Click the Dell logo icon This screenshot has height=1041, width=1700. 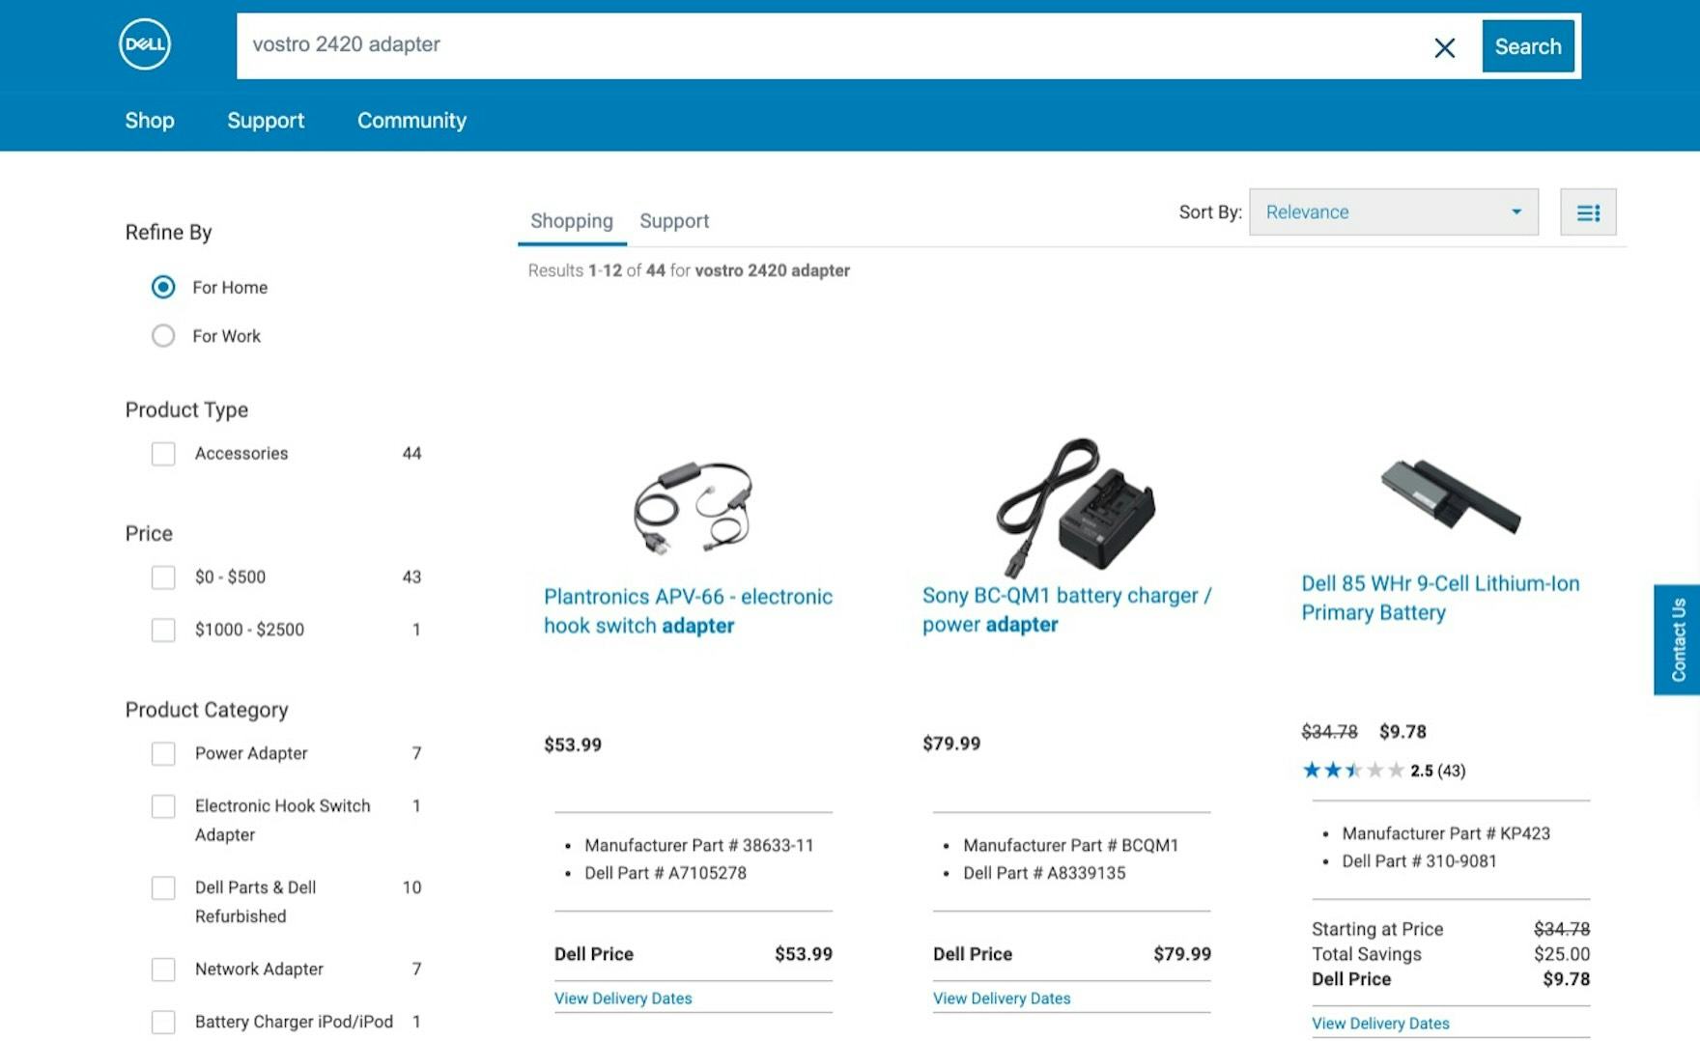145,44
